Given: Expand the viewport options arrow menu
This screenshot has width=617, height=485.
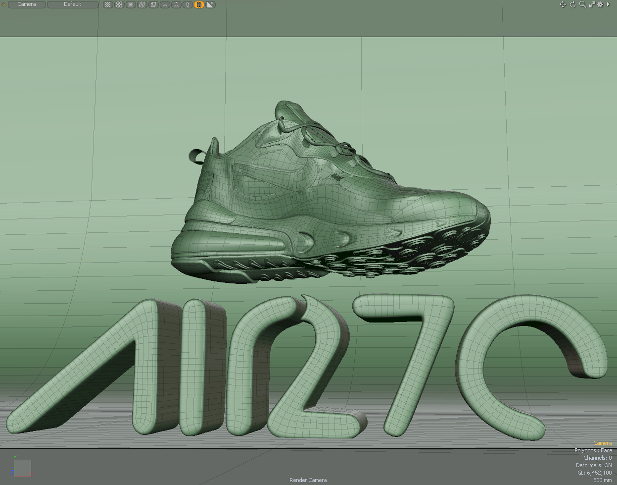Looking at the screenshot, I should click(608, 4).
